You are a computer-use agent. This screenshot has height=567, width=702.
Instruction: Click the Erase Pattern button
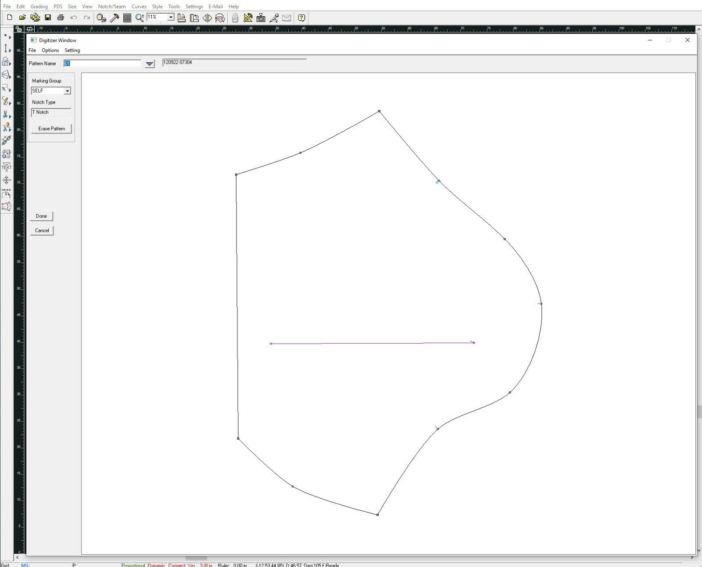tap(51, 129)
